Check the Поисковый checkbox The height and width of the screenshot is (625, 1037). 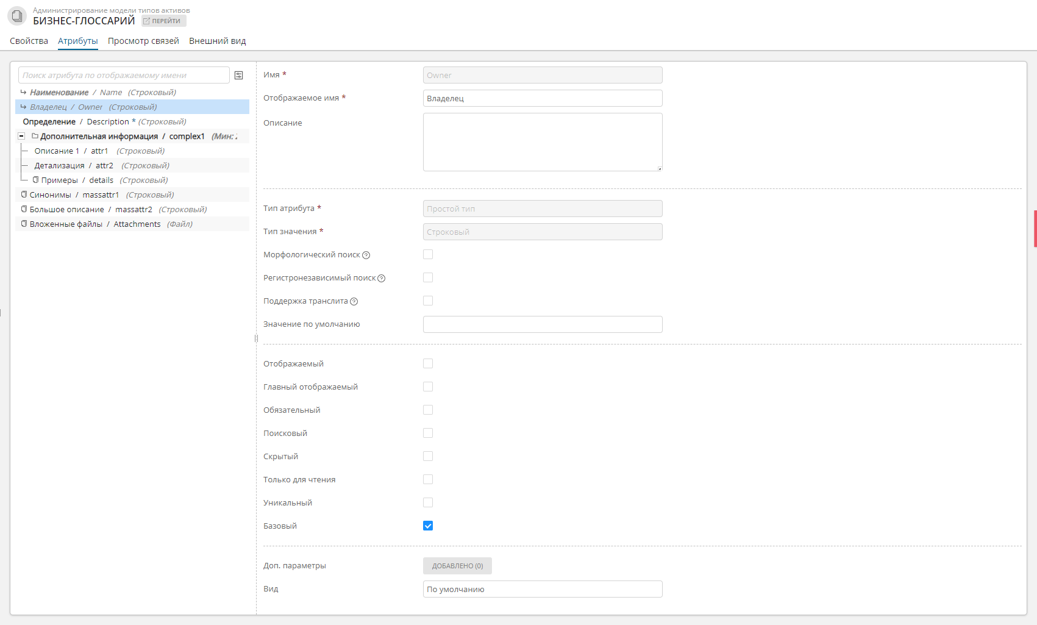[x=428, y=433]
